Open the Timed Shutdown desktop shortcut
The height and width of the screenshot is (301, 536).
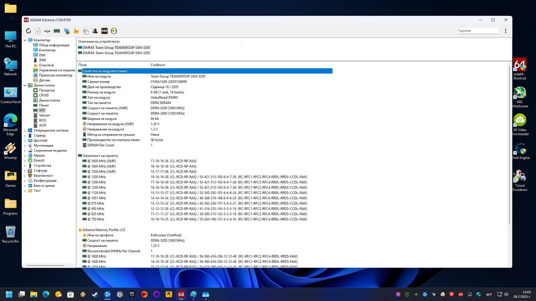click(x=520, y=181)
